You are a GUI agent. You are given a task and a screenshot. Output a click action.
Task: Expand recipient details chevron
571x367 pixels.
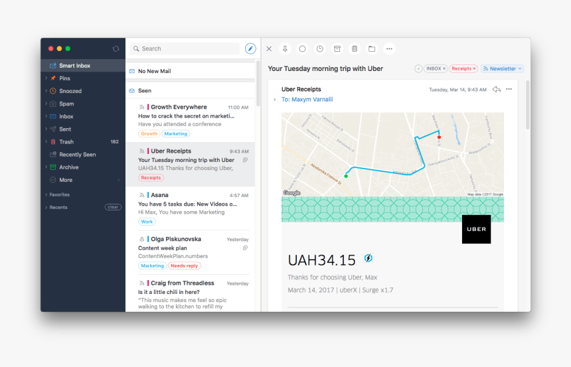[275, 100]
